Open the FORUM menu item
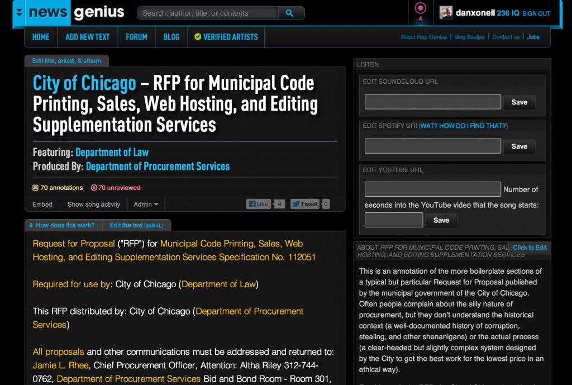Screen dimensions: 572x385 pos(136,37)
